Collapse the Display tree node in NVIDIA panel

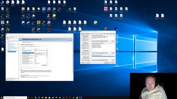7,42
